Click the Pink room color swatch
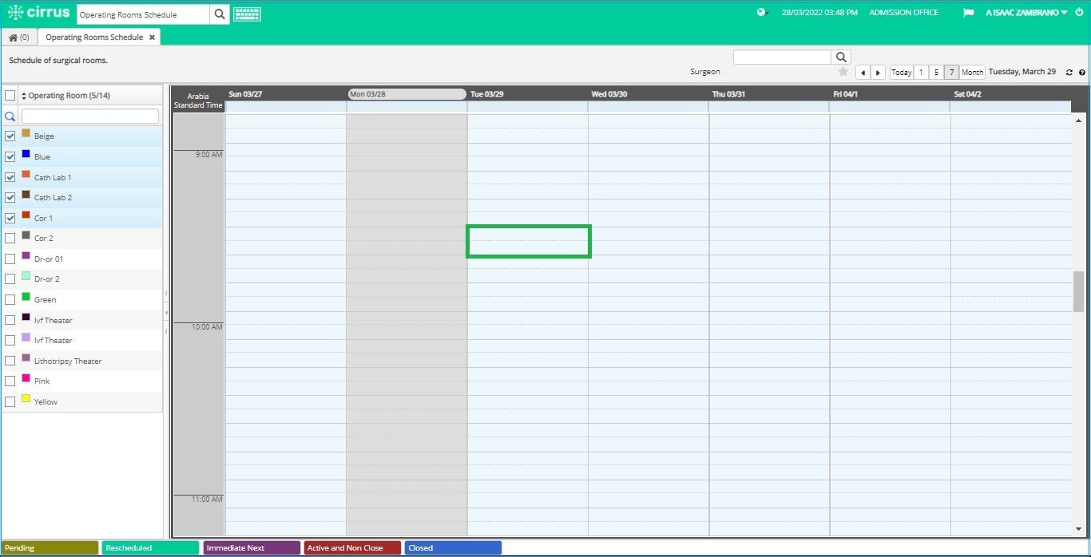 (26, 378)
